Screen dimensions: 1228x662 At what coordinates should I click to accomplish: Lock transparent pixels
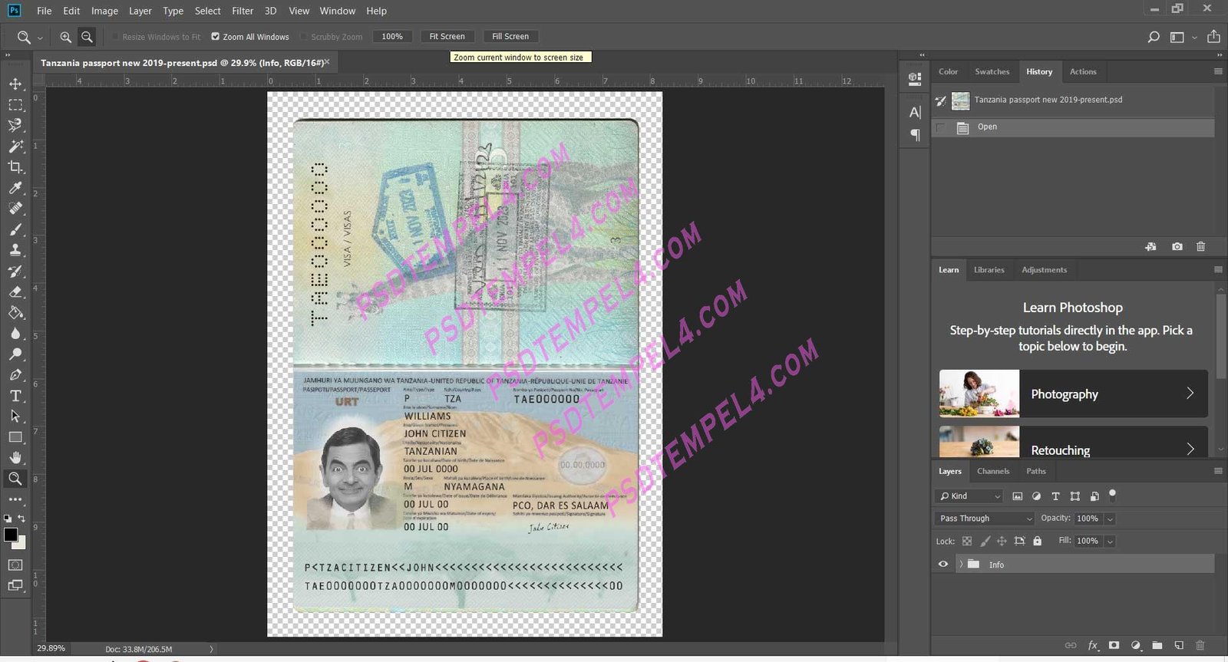[967, 541]
